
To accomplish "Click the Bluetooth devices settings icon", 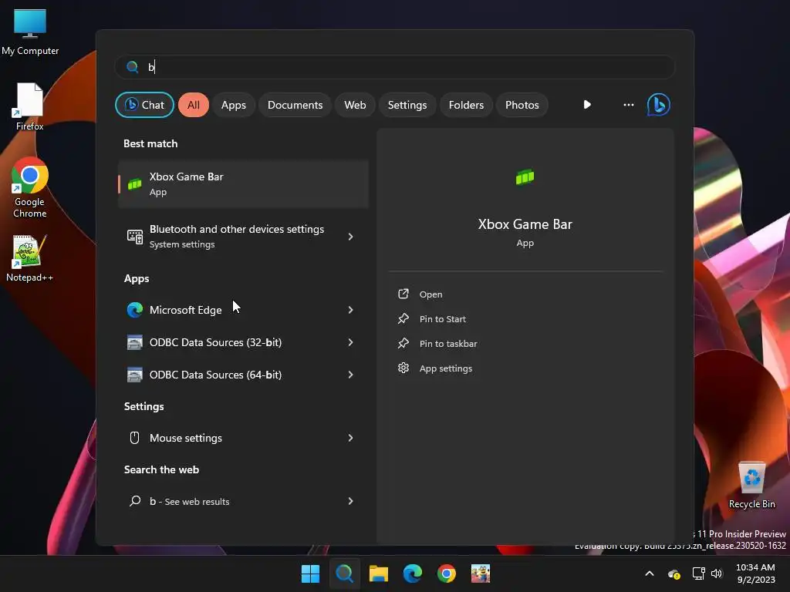I will point(134,236).
